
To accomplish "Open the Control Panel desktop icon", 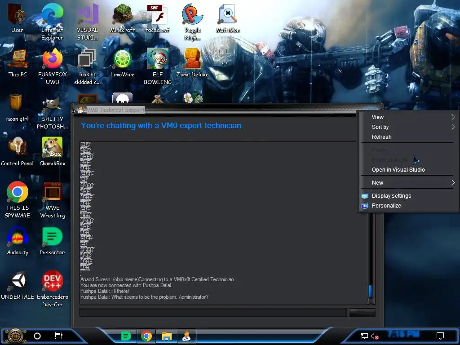I will click(18, 152).
